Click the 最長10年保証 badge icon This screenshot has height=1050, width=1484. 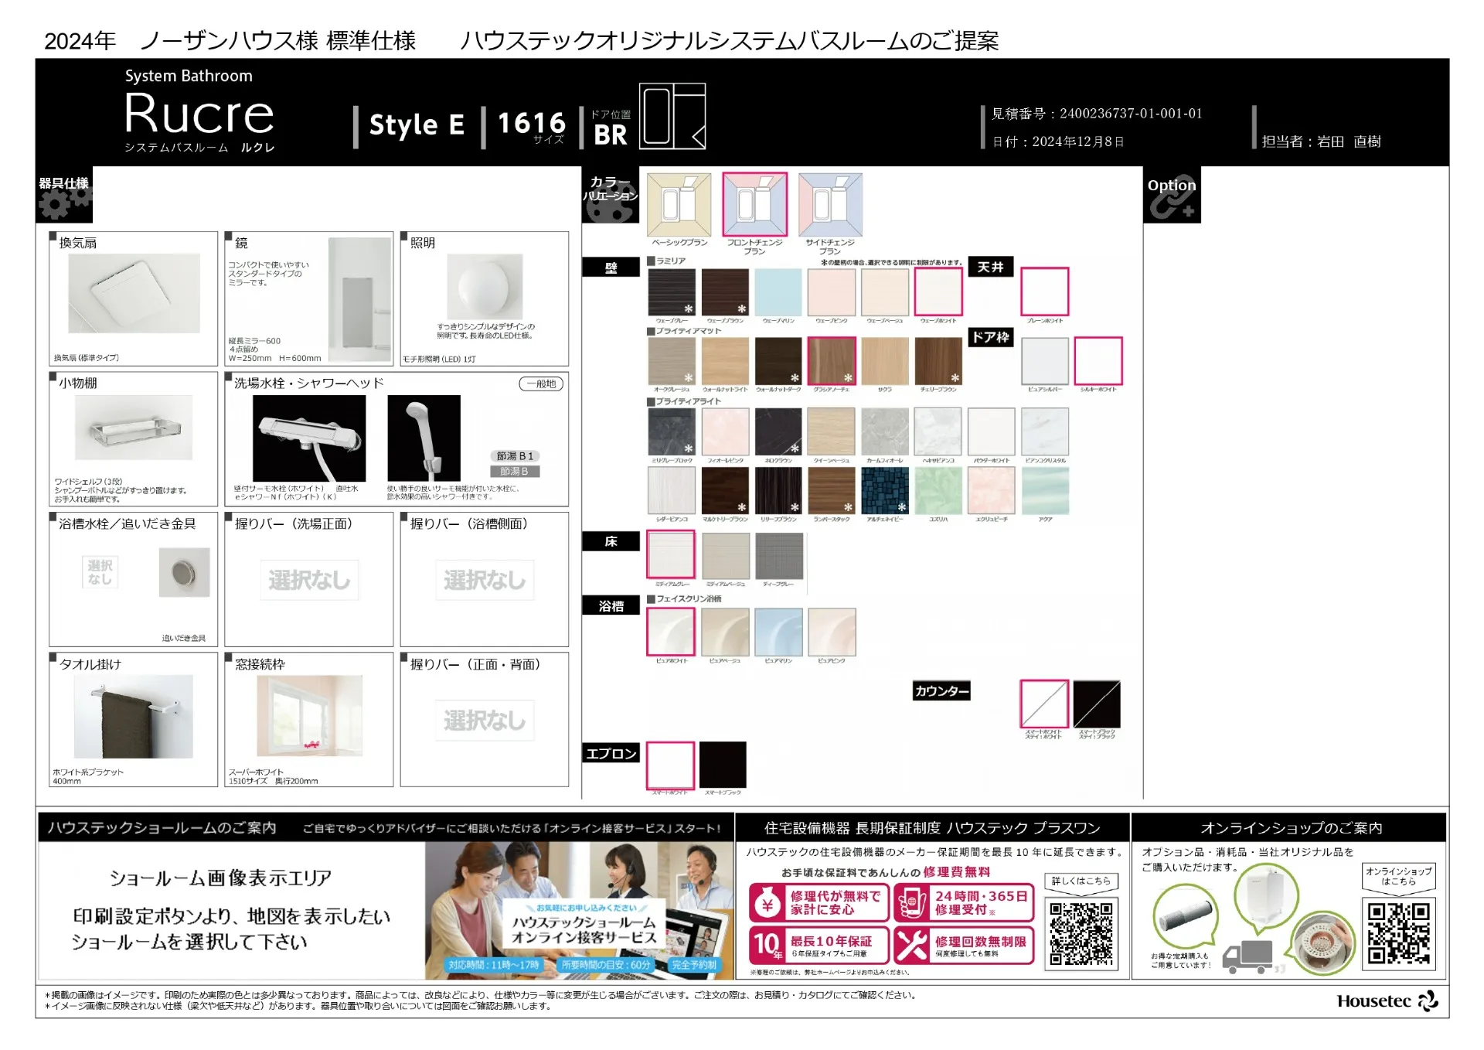pos(768,945)
